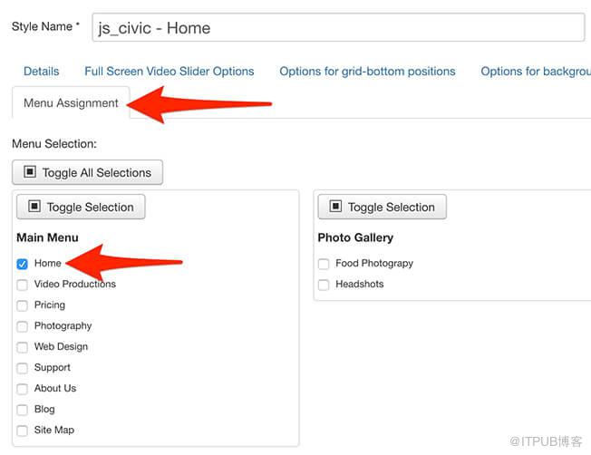
Task: Select the Support checkbox
Action: [x=23, y=368]
